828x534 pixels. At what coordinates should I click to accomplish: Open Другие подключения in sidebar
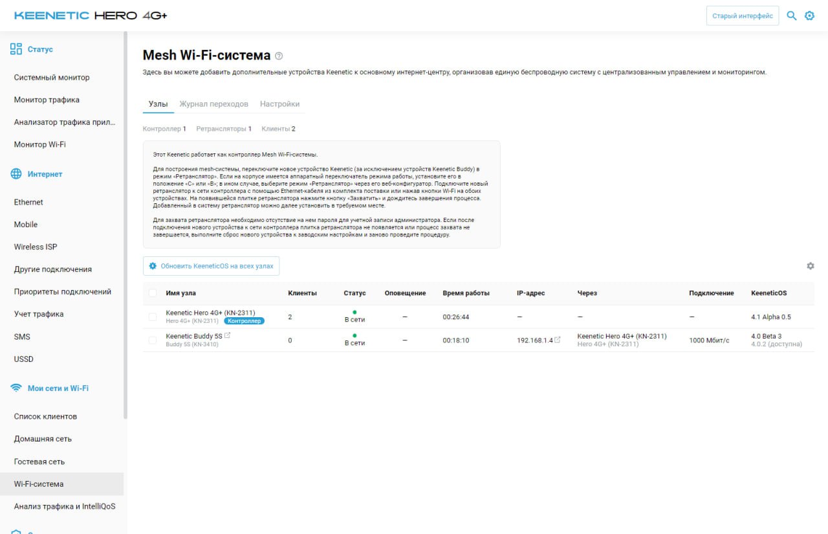click(53, 269)
